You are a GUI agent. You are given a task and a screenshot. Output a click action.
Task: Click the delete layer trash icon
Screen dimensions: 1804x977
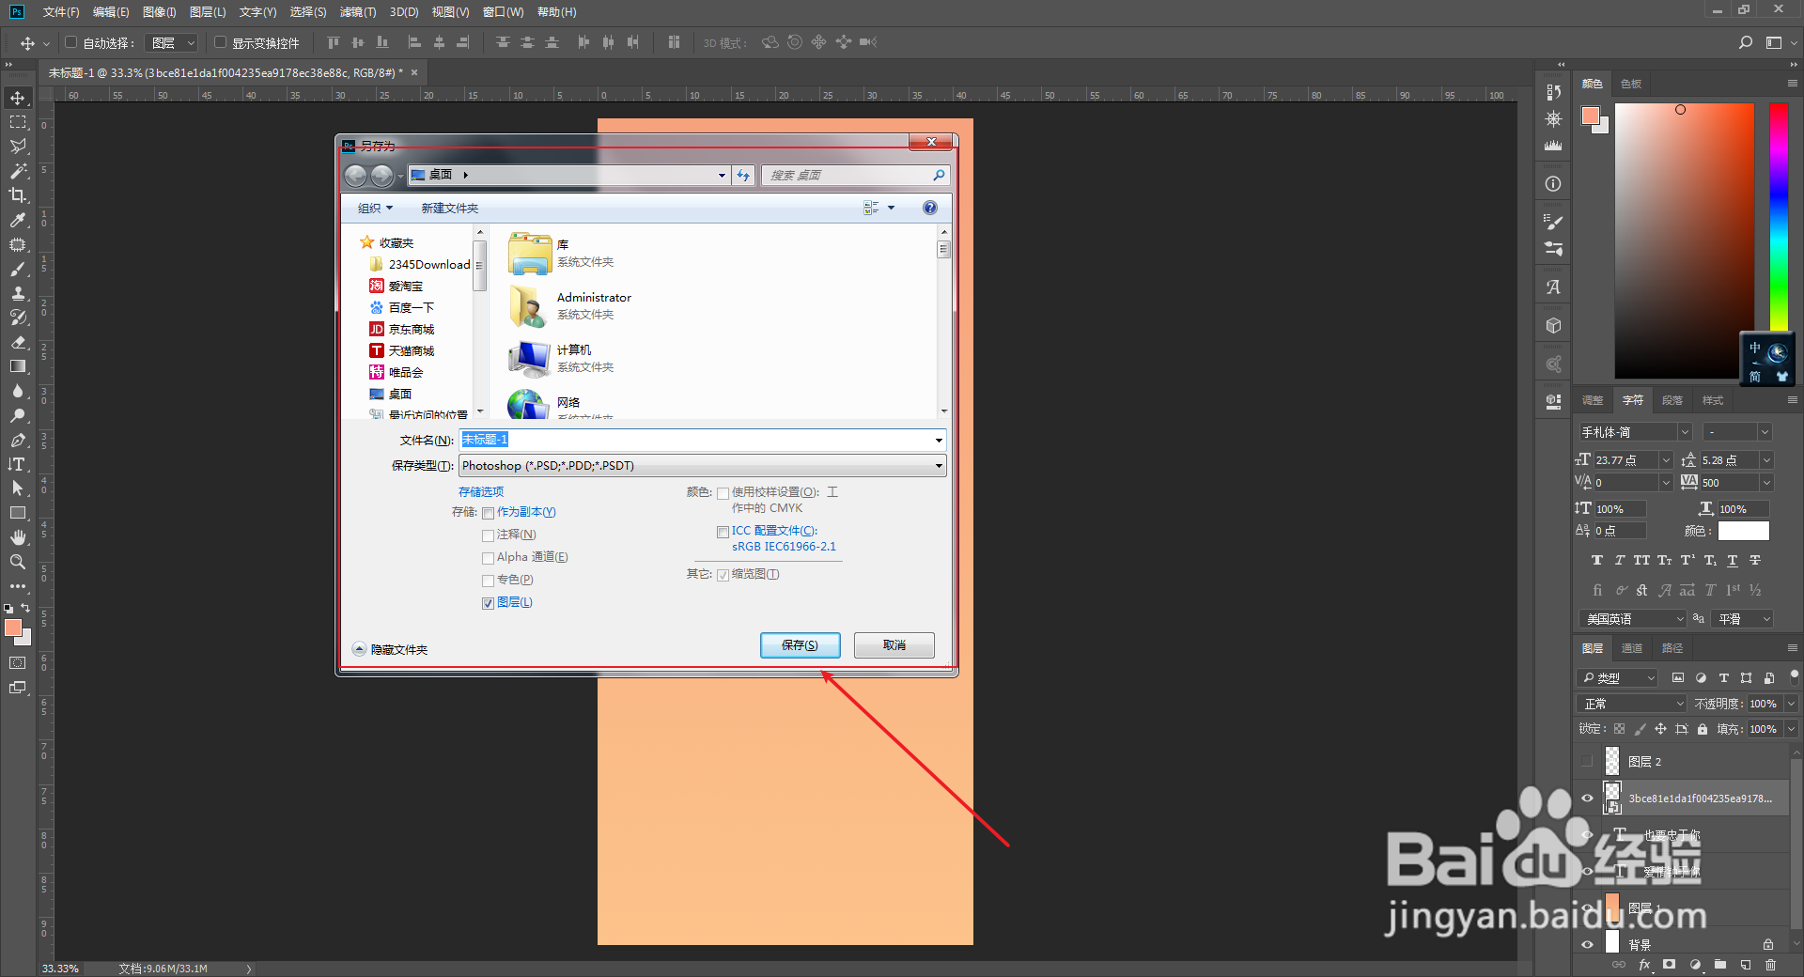[1770, 965]
